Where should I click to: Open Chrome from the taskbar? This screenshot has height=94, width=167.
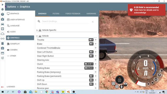[x=47, y=92]
